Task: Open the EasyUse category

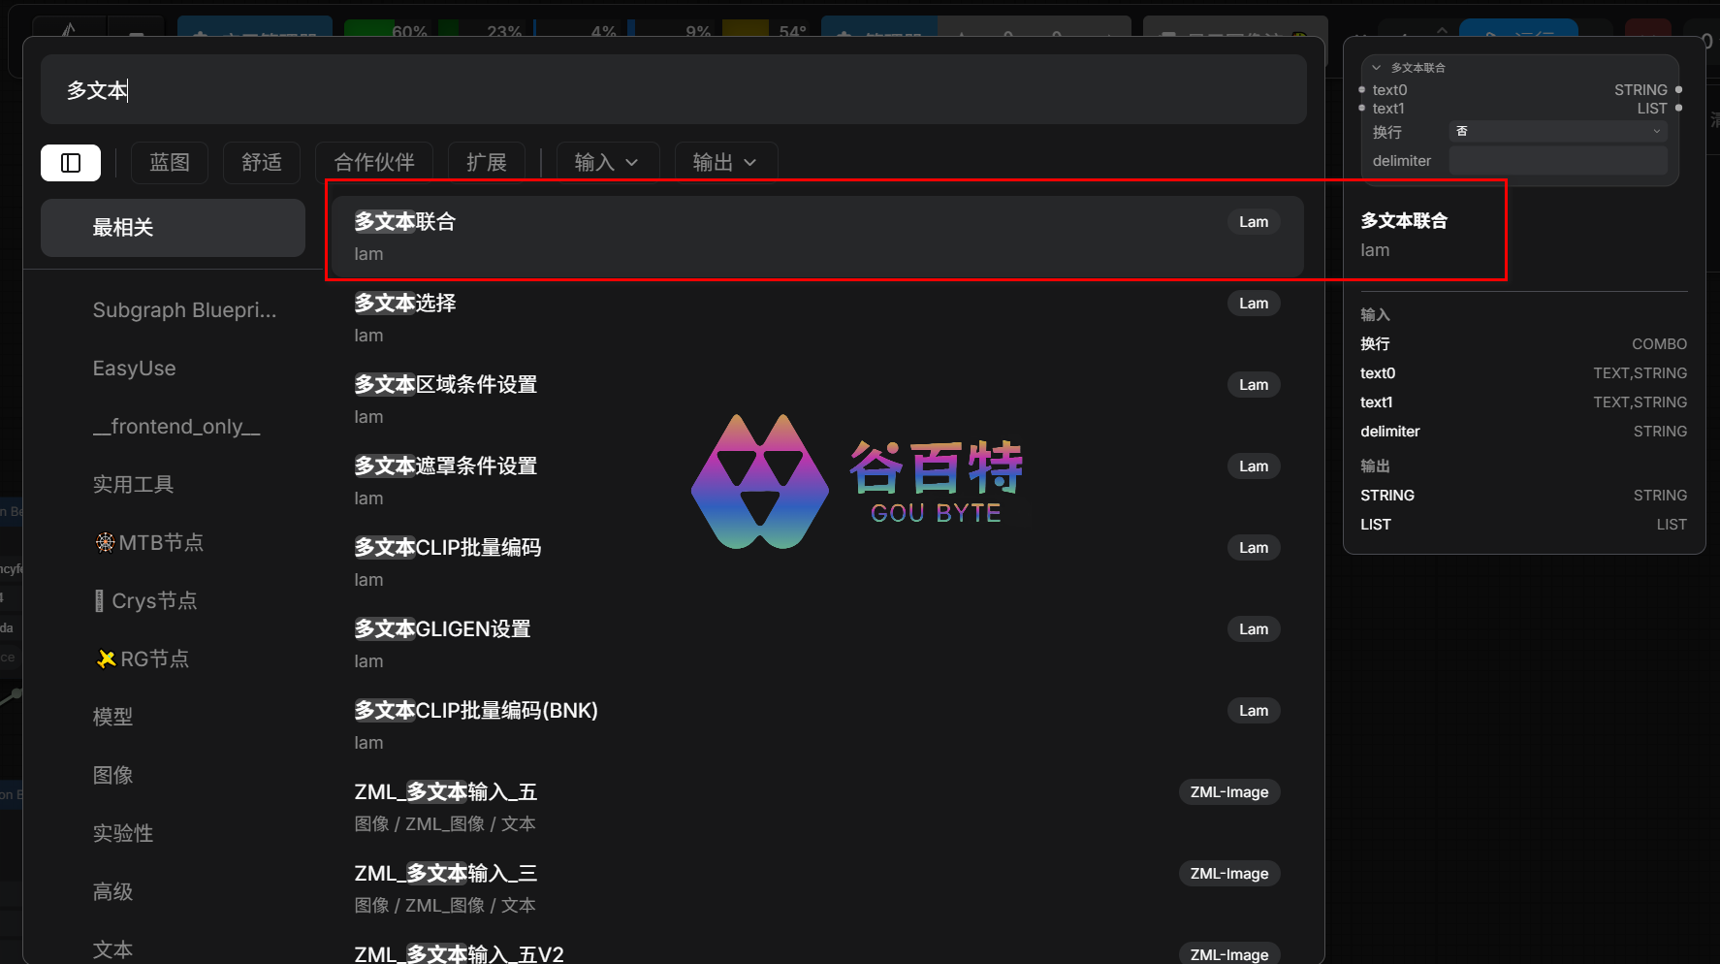Action: click(x=135, y=369)
